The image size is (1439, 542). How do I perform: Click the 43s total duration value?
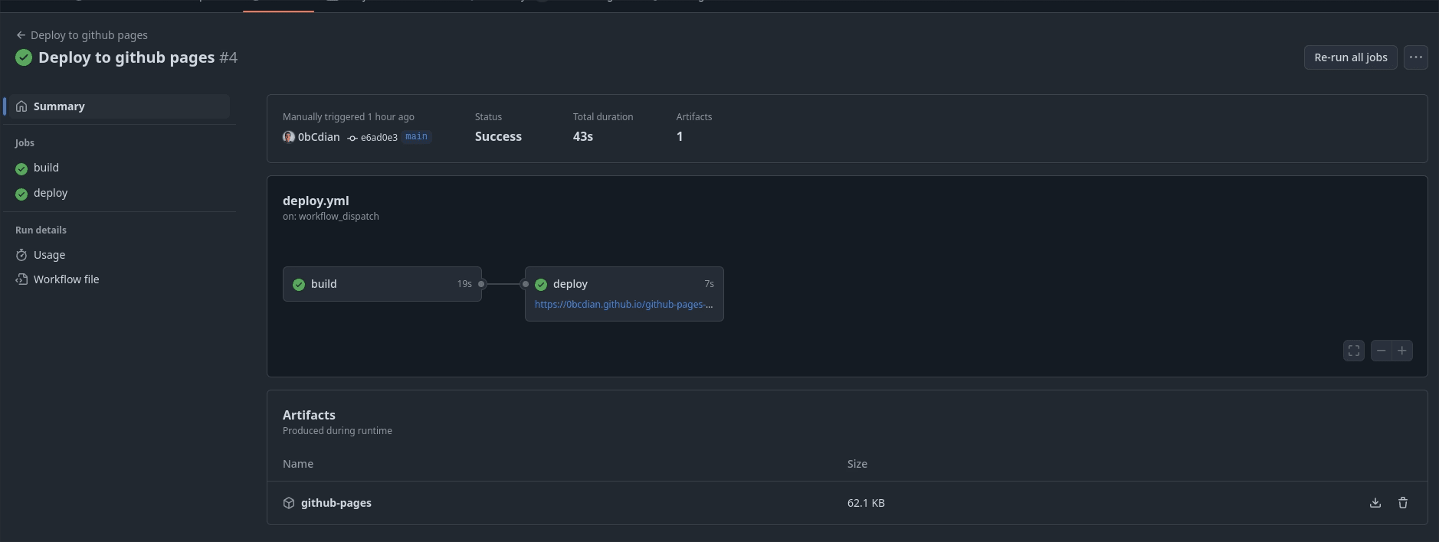click(583, 136)
